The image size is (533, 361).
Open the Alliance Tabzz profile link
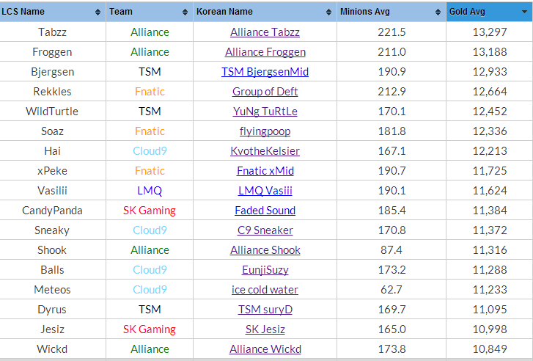click(x=265, y=32)
